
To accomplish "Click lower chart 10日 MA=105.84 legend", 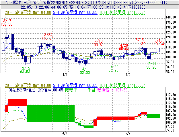I will pos(122,85).
